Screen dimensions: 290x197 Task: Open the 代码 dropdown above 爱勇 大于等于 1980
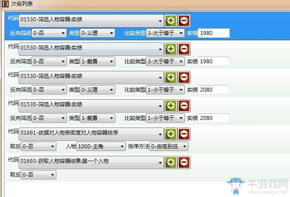tap(91, 49)
